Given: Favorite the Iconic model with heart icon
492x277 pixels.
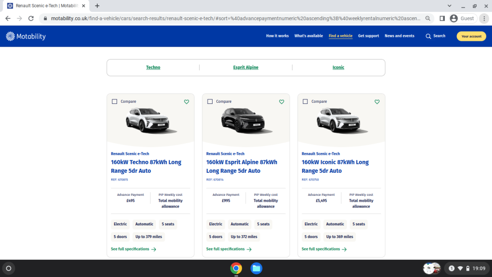Looking at the screenshot, I should point(377,102).
